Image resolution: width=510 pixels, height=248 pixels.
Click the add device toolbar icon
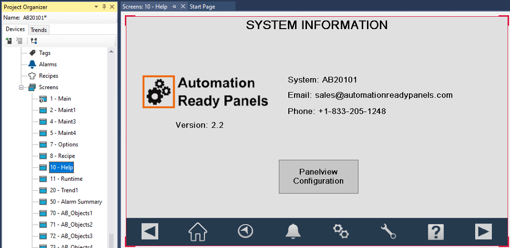click(9, 41)
